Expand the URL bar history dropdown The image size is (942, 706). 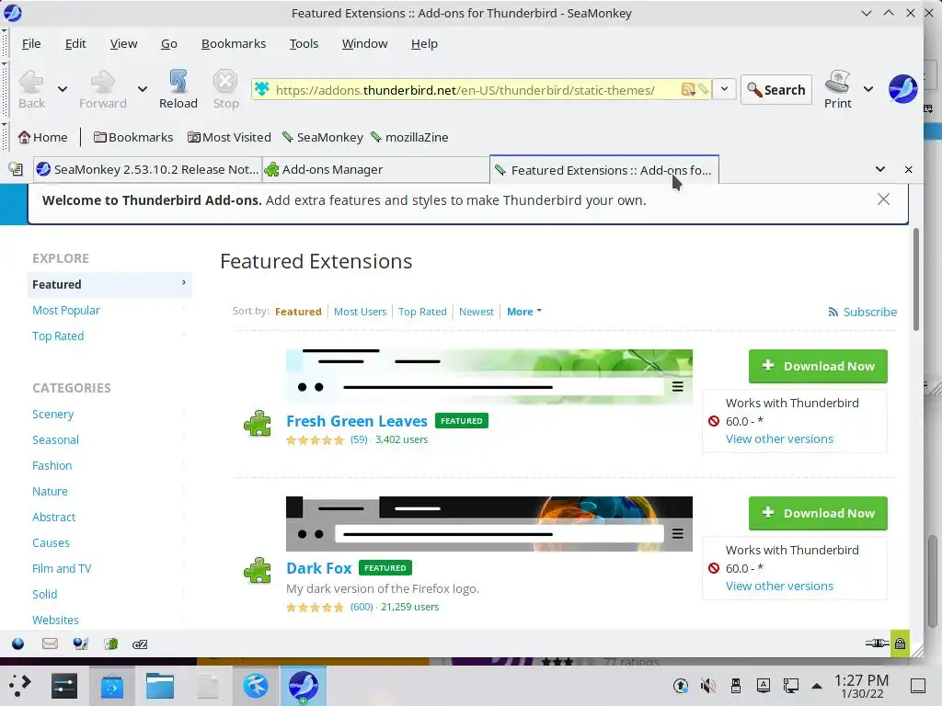point(725,89)
